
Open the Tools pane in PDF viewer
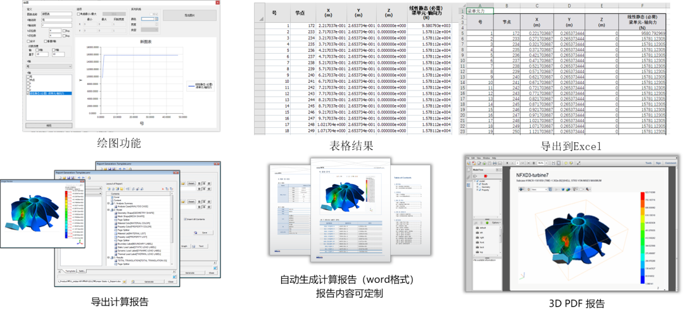coord(649,163)
